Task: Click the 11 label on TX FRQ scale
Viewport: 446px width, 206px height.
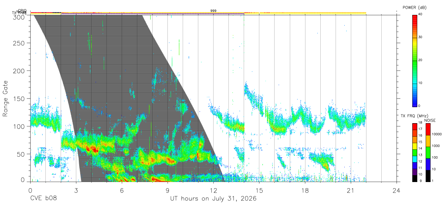Action: click(420, 168)
